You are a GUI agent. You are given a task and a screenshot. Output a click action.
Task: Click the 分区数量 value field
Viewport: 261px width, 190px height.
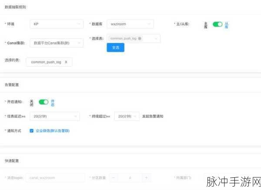click(130, 178)
